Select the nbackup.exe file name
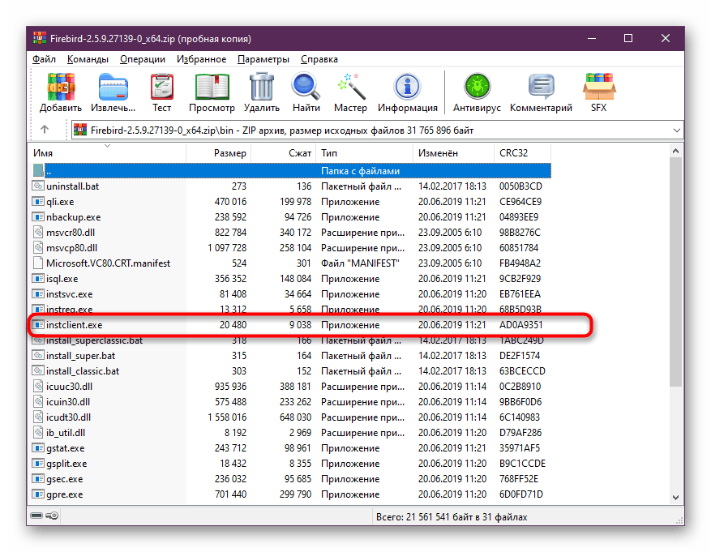The width and height of the screenshot is (711, 552). click(x=74, y=217)
